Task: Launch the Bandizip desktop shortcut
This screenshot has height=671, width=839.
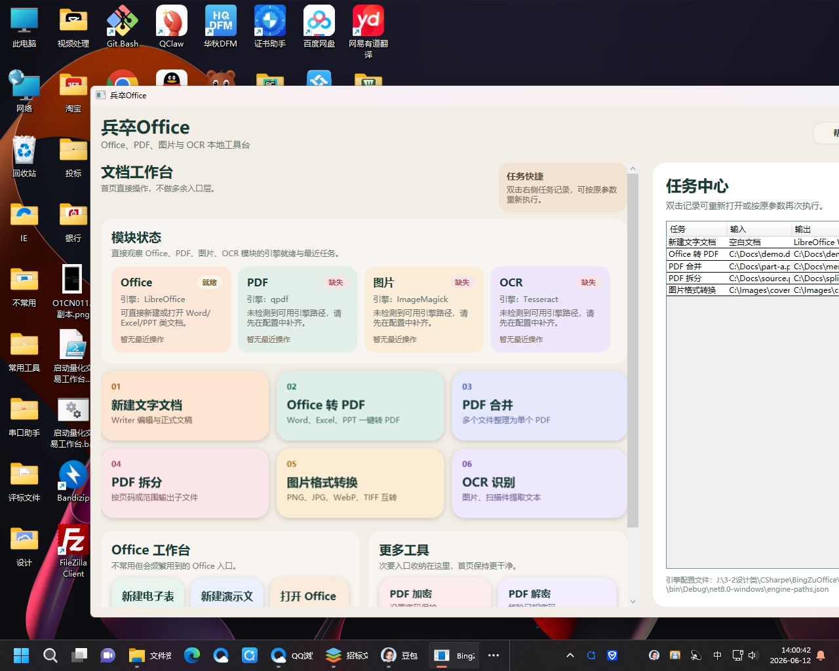Action: pyautogui.click(x=73, y=480)
